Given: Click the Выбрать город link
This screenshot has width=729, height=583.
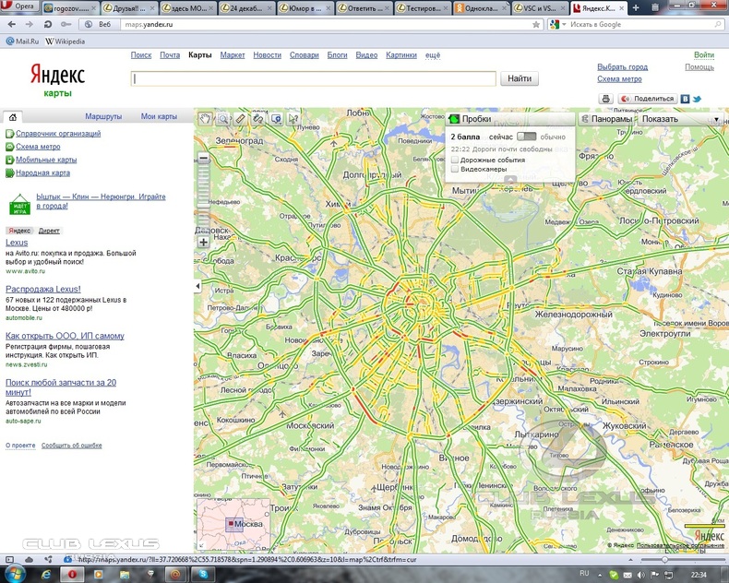Looking at the screenshot, I should (622, 67).
